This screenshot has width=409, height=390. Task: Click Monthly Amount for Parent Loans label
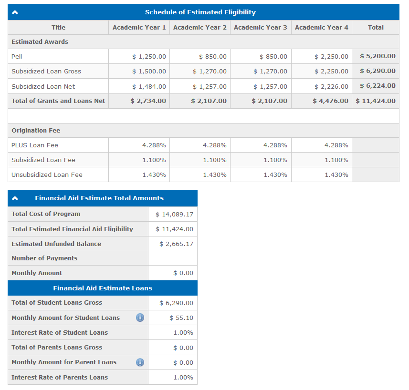(64, 362)
